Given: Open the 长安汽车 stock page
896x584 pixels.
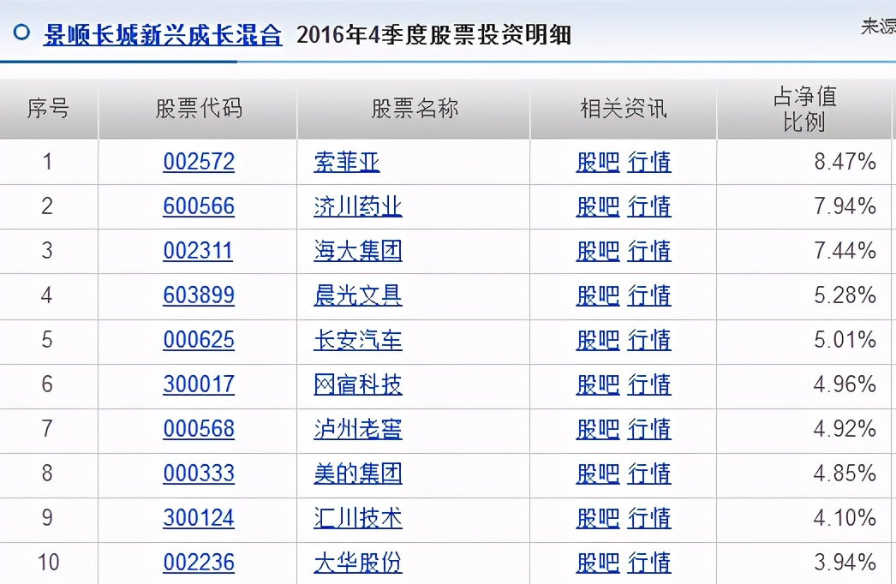Looking at the screenshot, I should pos(357,340).
